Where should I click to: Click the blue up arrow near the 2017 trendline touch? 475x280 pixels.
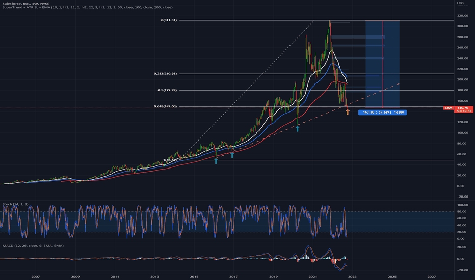click(x=232, y=155)
